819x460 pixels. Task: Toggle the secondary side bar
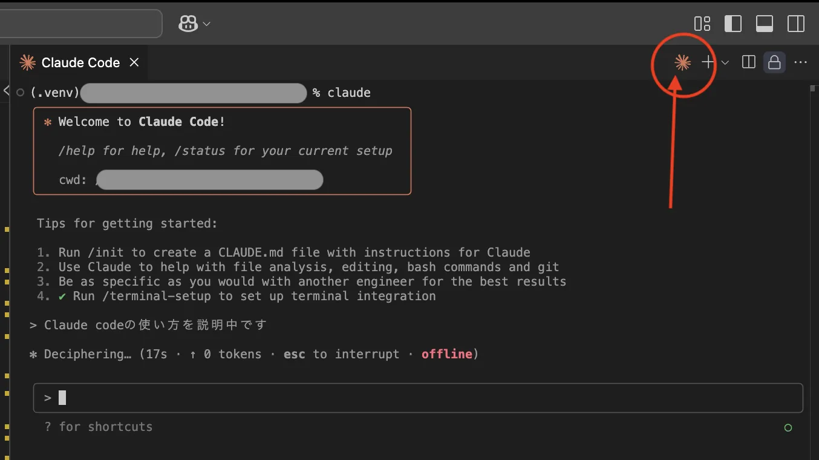point(796,24)
